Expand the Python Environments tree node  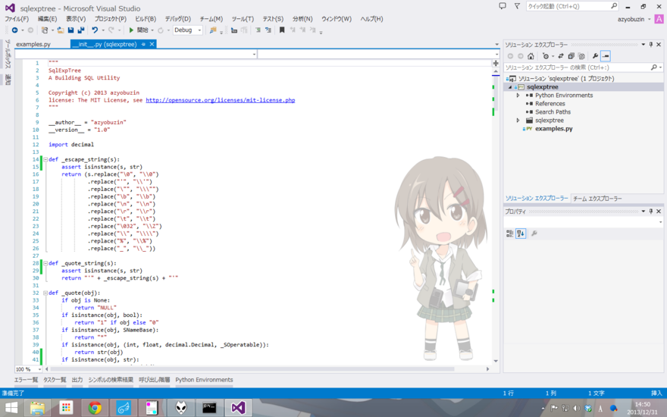point(518,96)
